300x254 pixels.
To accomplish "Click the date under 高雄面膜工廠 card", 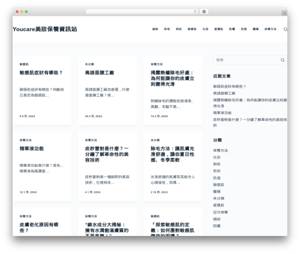I will click(x=94, y=116).
